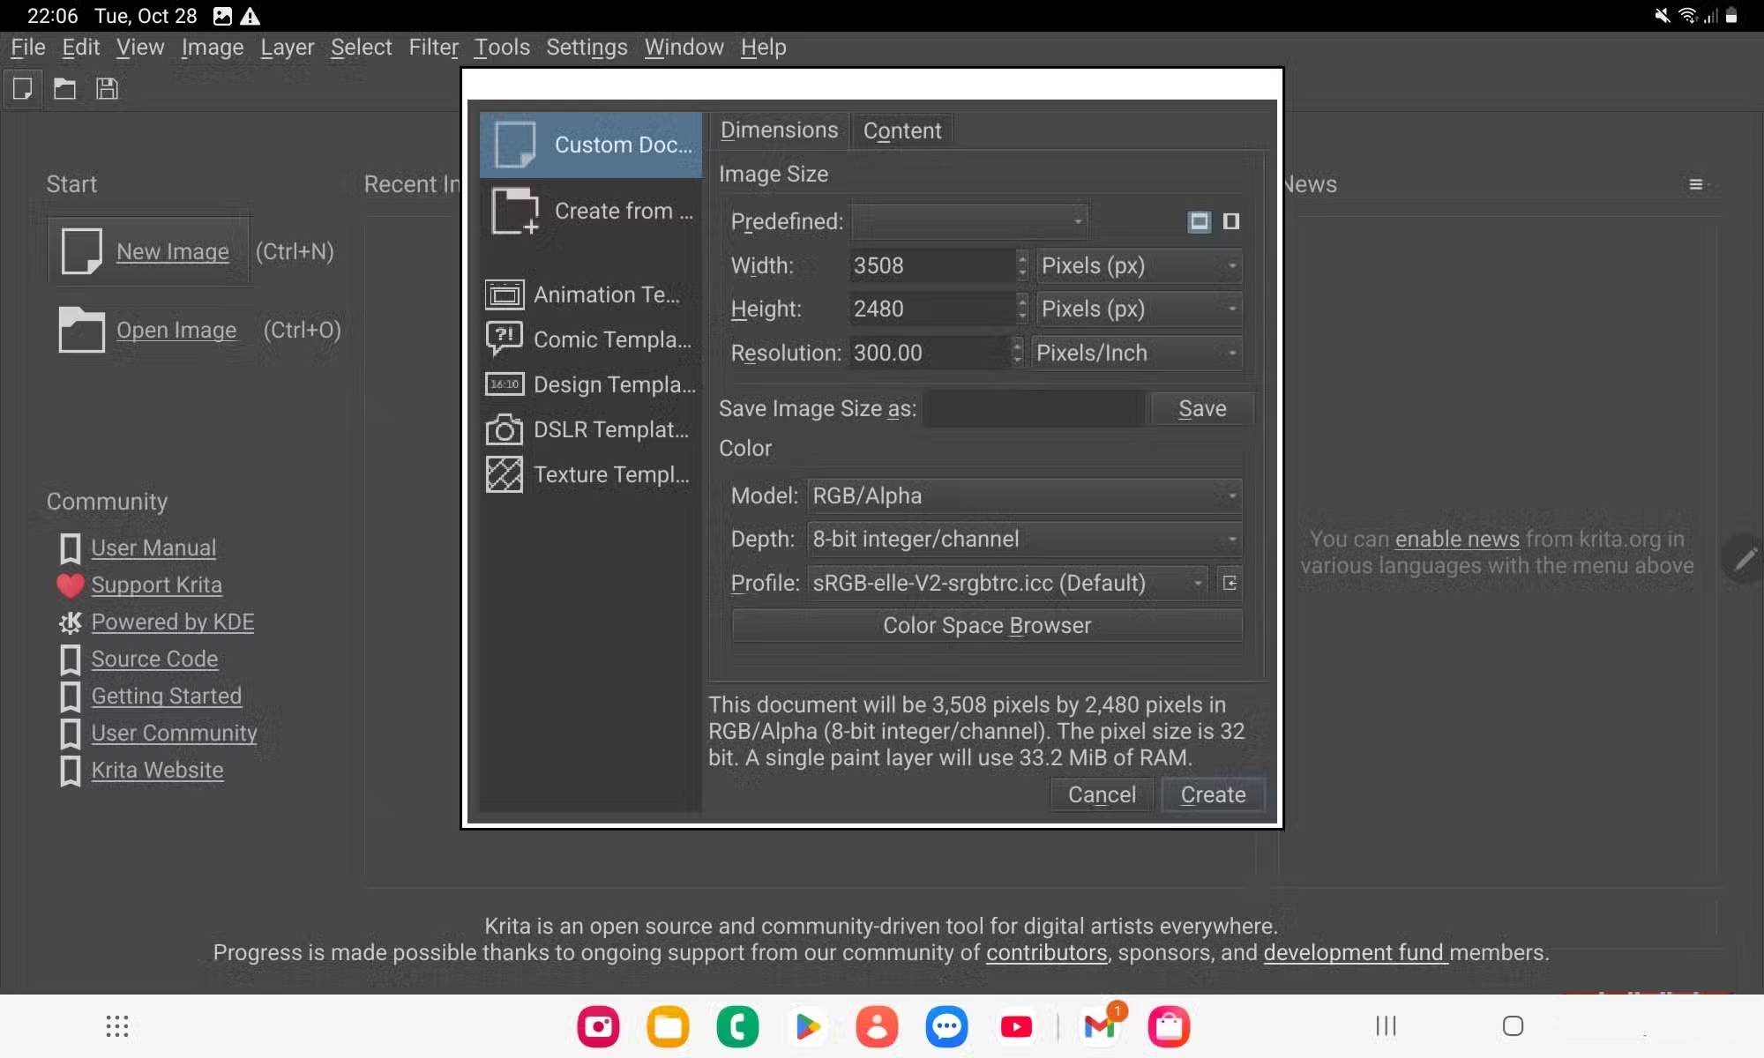The width and height of the screenshot is (1764, 1058).
Task: Toggle landscape orientation button
Action: coord(1199,221)
